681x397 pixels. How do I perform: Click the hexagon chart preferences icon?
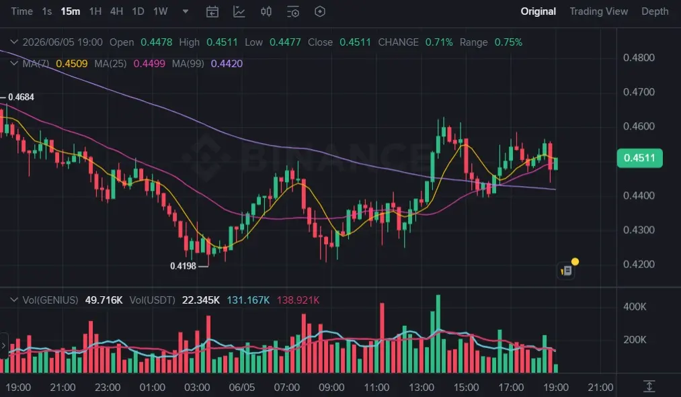coord(319,11)
